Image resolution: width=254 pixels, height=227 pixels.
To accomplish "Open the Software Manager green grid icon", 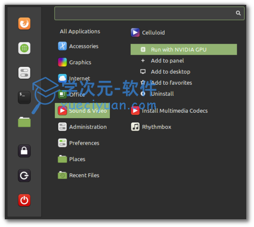I will (24, 48).
